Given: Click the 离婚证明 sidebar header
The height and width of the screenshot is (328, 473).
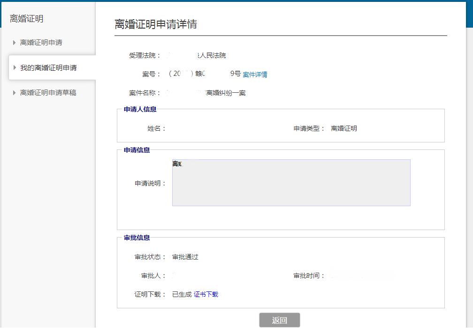Looking at the screenshot, I should point(27,19).
